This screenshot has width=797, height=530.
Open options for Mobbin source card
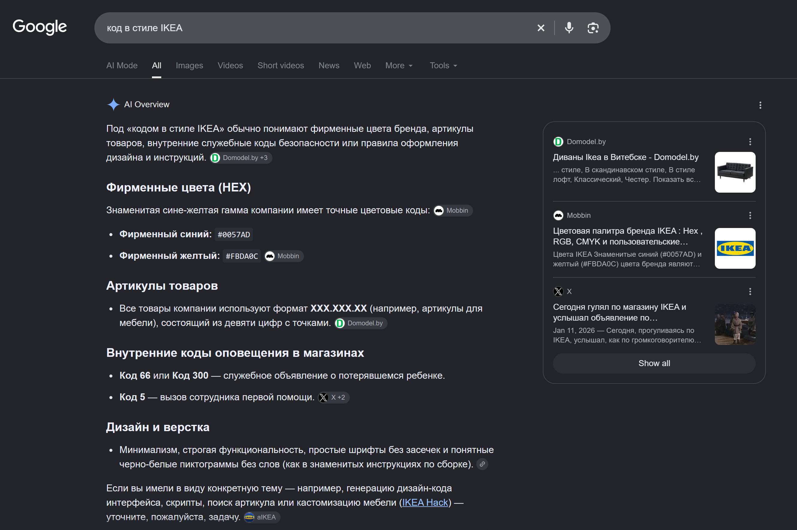750,216
